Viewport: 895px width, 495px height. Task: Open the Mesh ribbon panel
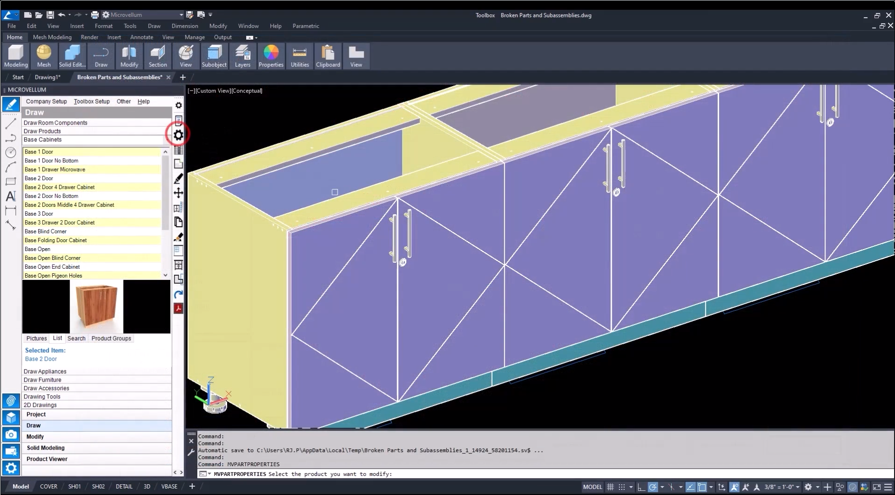tap(44, 56)
